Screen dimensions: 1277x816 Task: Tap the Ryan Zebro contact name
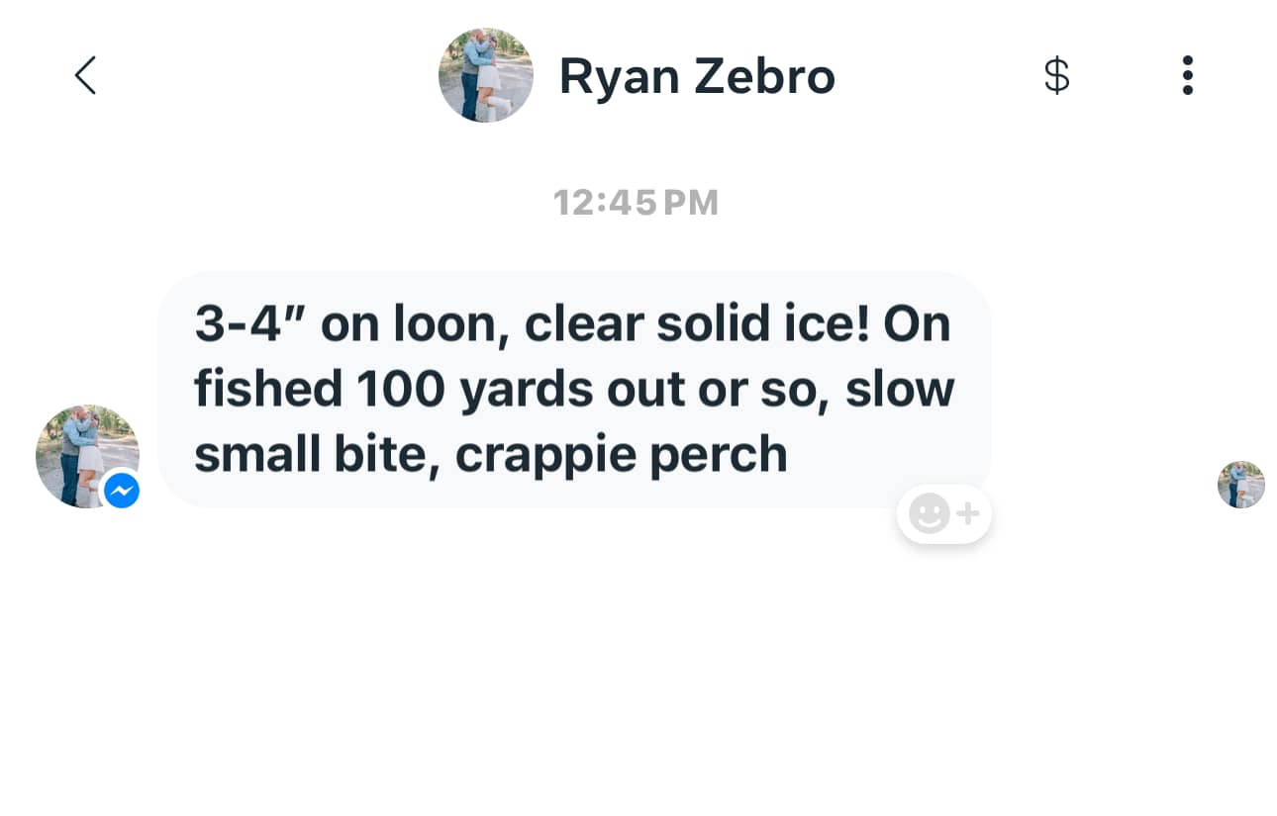697,76
